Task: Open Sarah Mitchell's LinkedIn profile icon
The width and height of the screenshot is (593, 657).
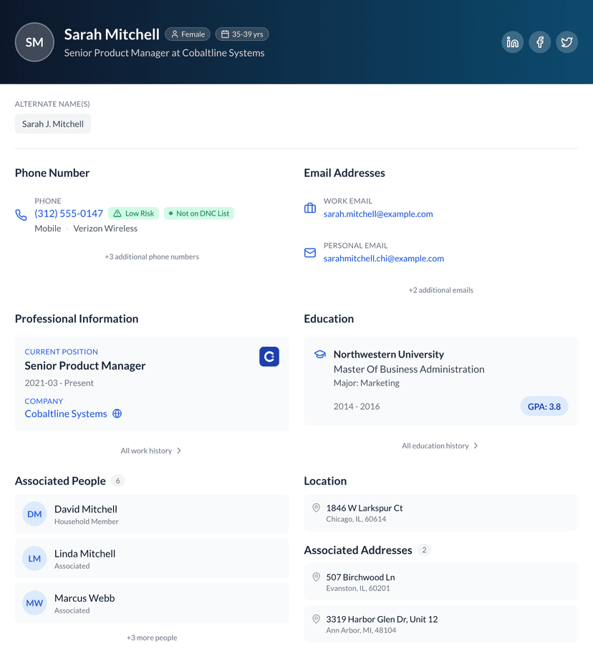Action: [513, 42]
